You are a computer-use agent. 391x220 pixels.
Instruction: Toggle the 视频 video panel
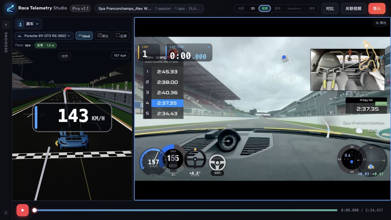(265, 9)
